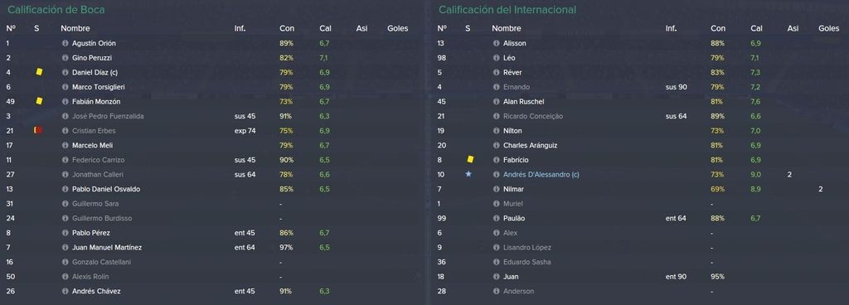Click Alan Ruschel player name
This screenshot has height=305, width=849.
coord(524,102)
